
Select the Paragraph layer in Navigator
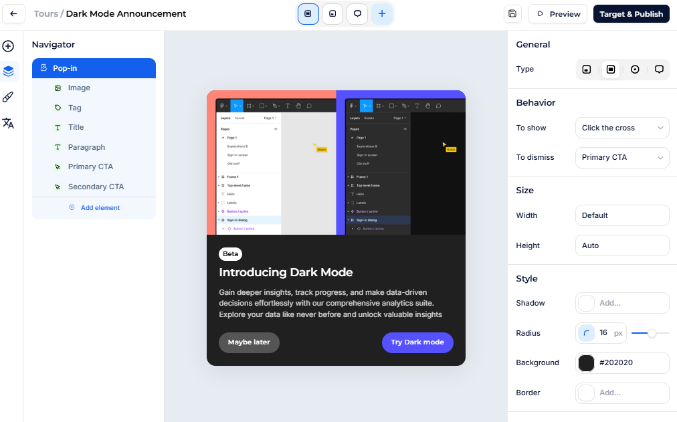pos(86,147)
